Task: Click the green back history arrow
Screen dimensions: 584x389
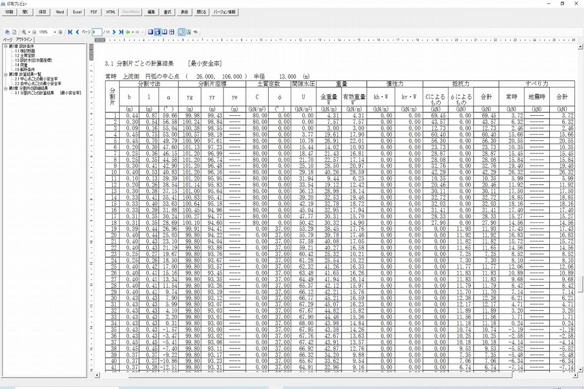Action: click(x=128, y=32)
